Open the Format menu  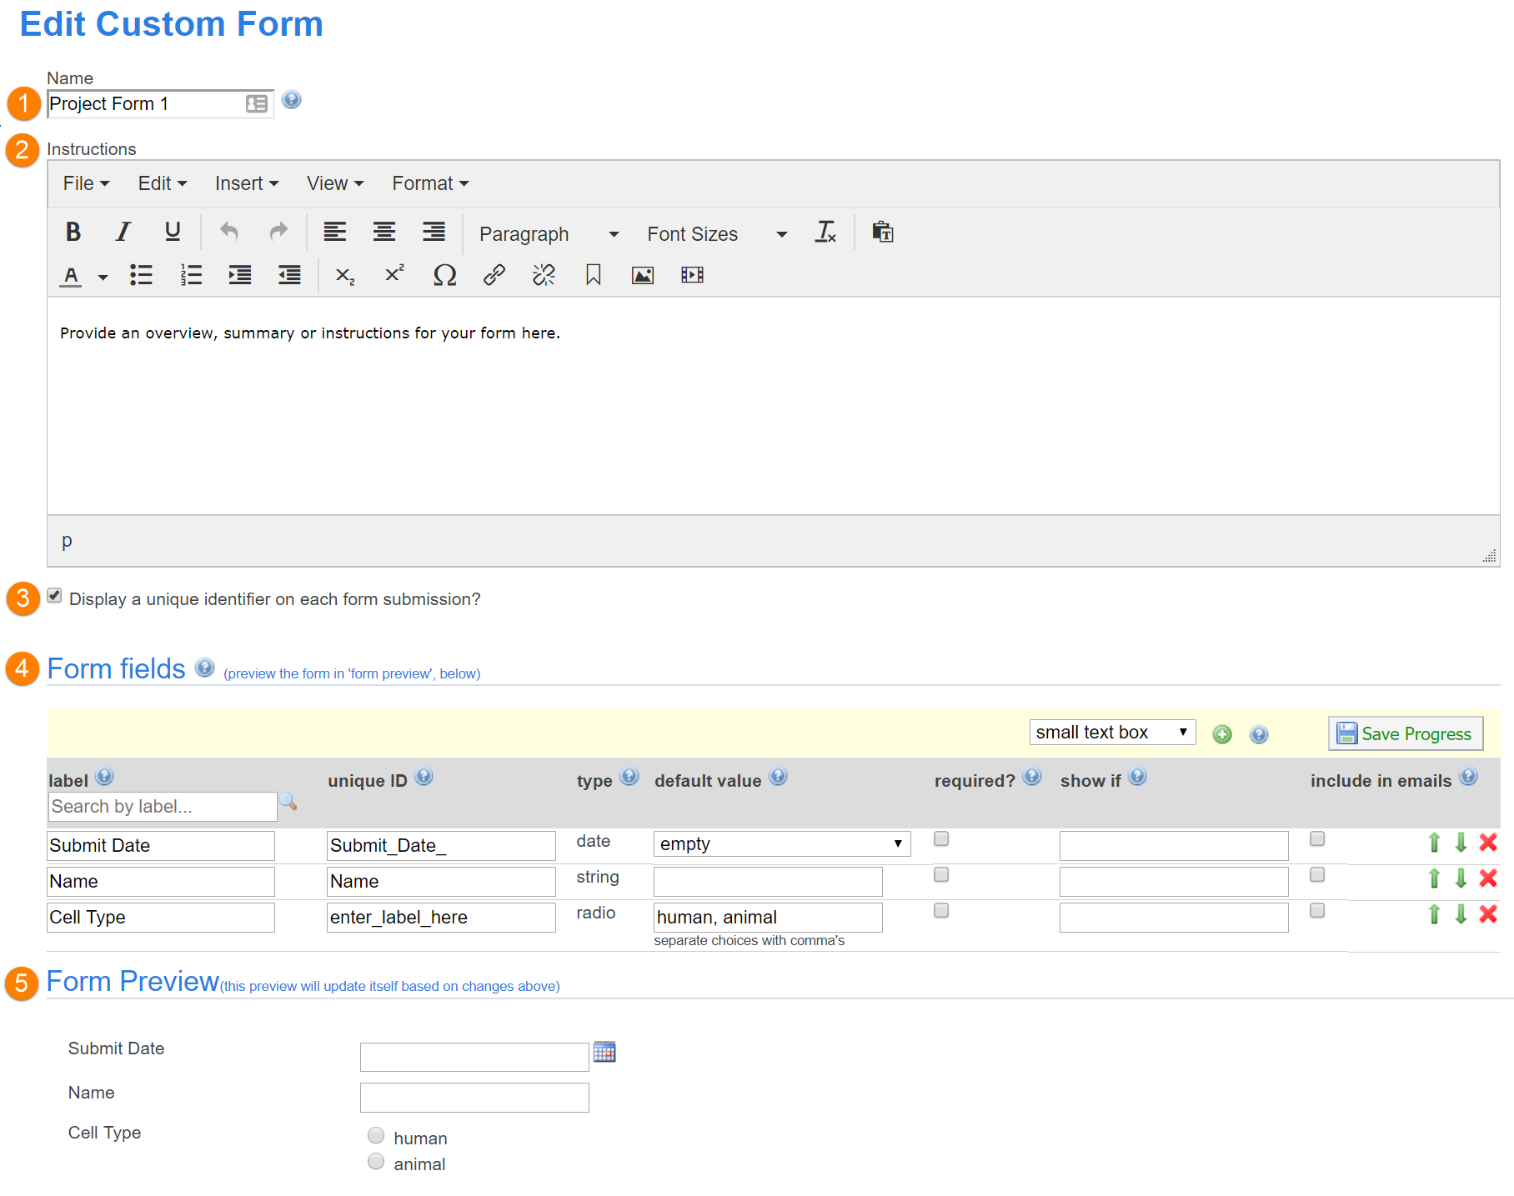click(x=430, y=183)
